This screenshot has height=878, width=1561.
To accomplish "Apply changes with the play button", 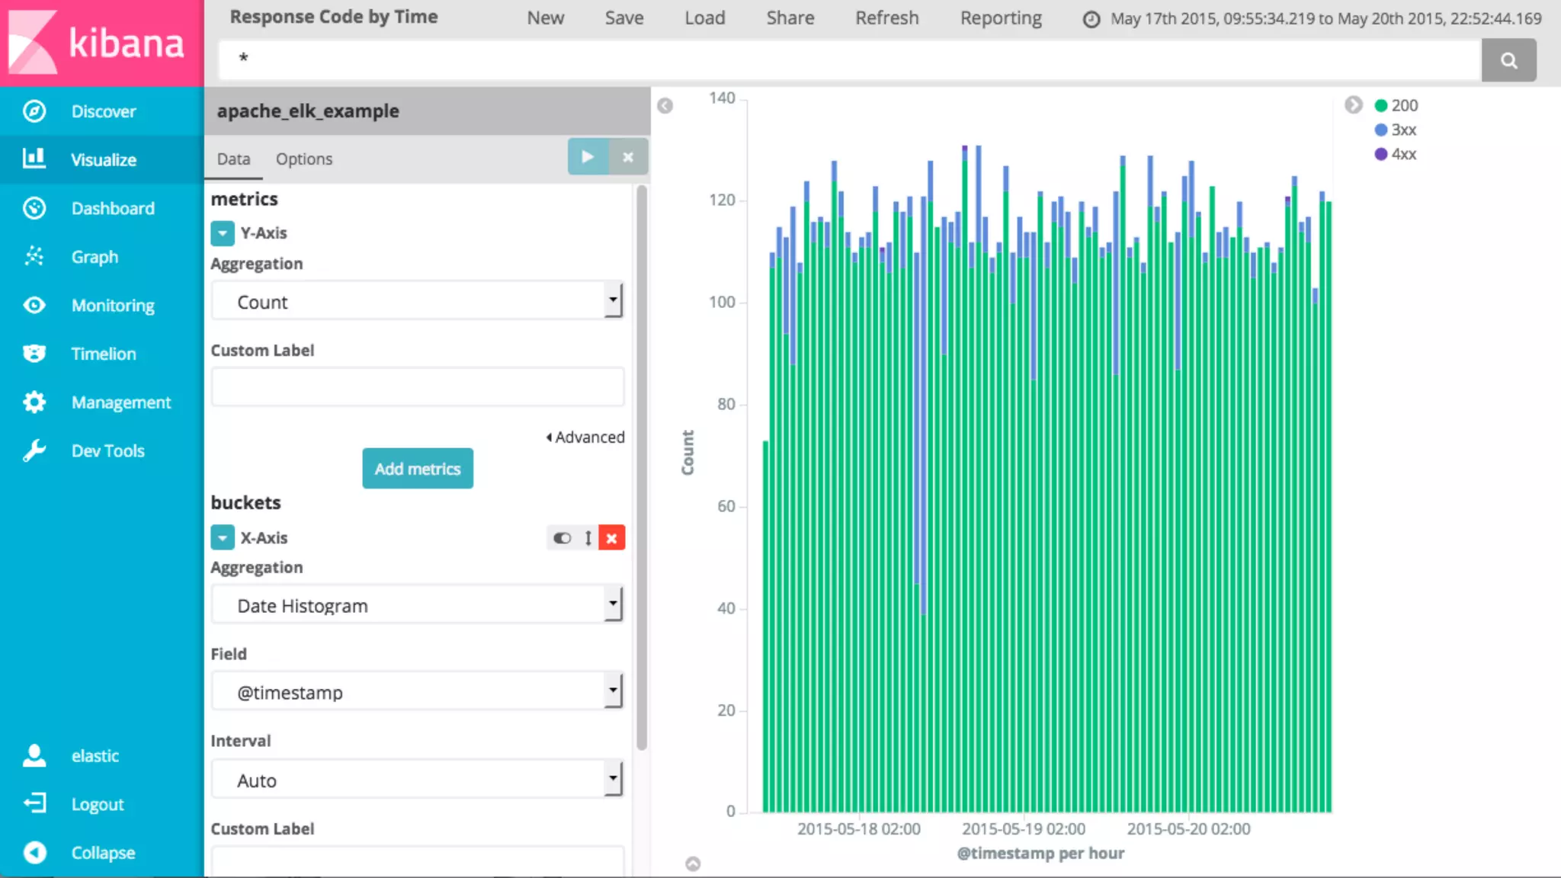I will click(588, 156).
